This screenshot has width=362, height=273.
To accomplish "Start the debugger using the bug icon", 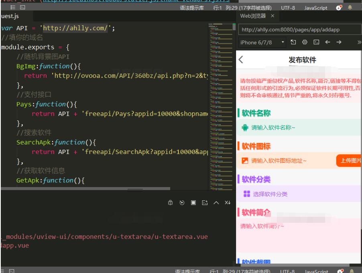I will tap(171, 203).
